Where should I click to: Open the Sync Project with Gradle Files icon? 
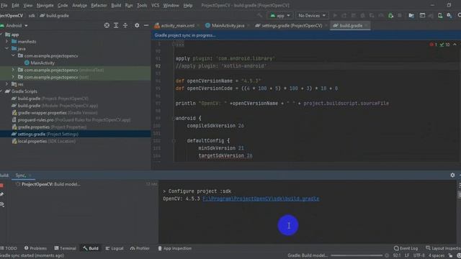pos(431,15)
